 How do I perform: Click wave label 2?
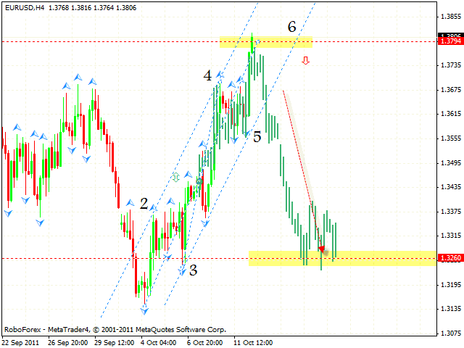click(x=144, y=204)
